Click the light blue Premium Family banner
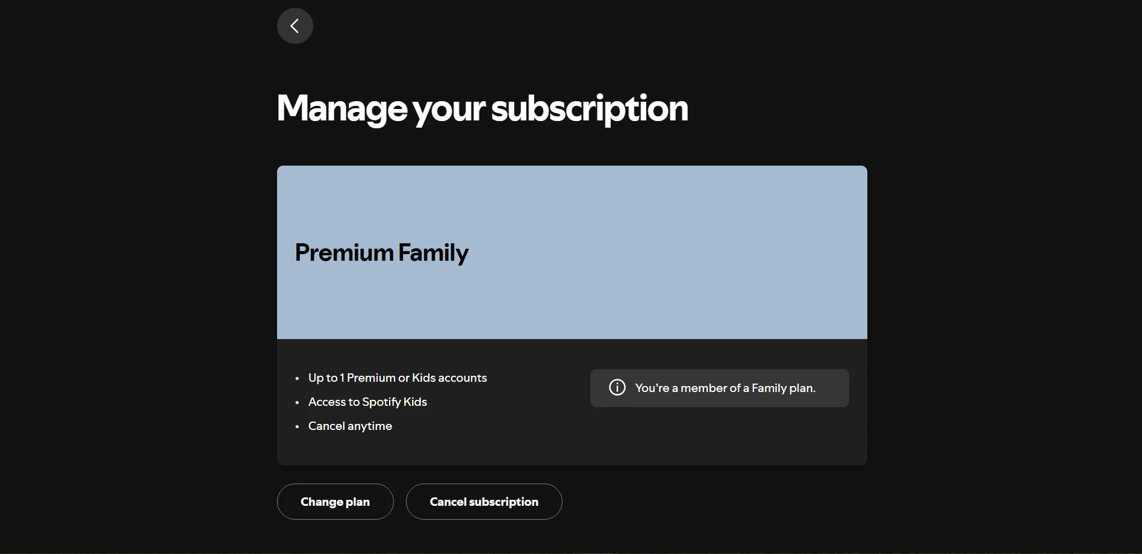1142x554 pixels. point(572,252)
